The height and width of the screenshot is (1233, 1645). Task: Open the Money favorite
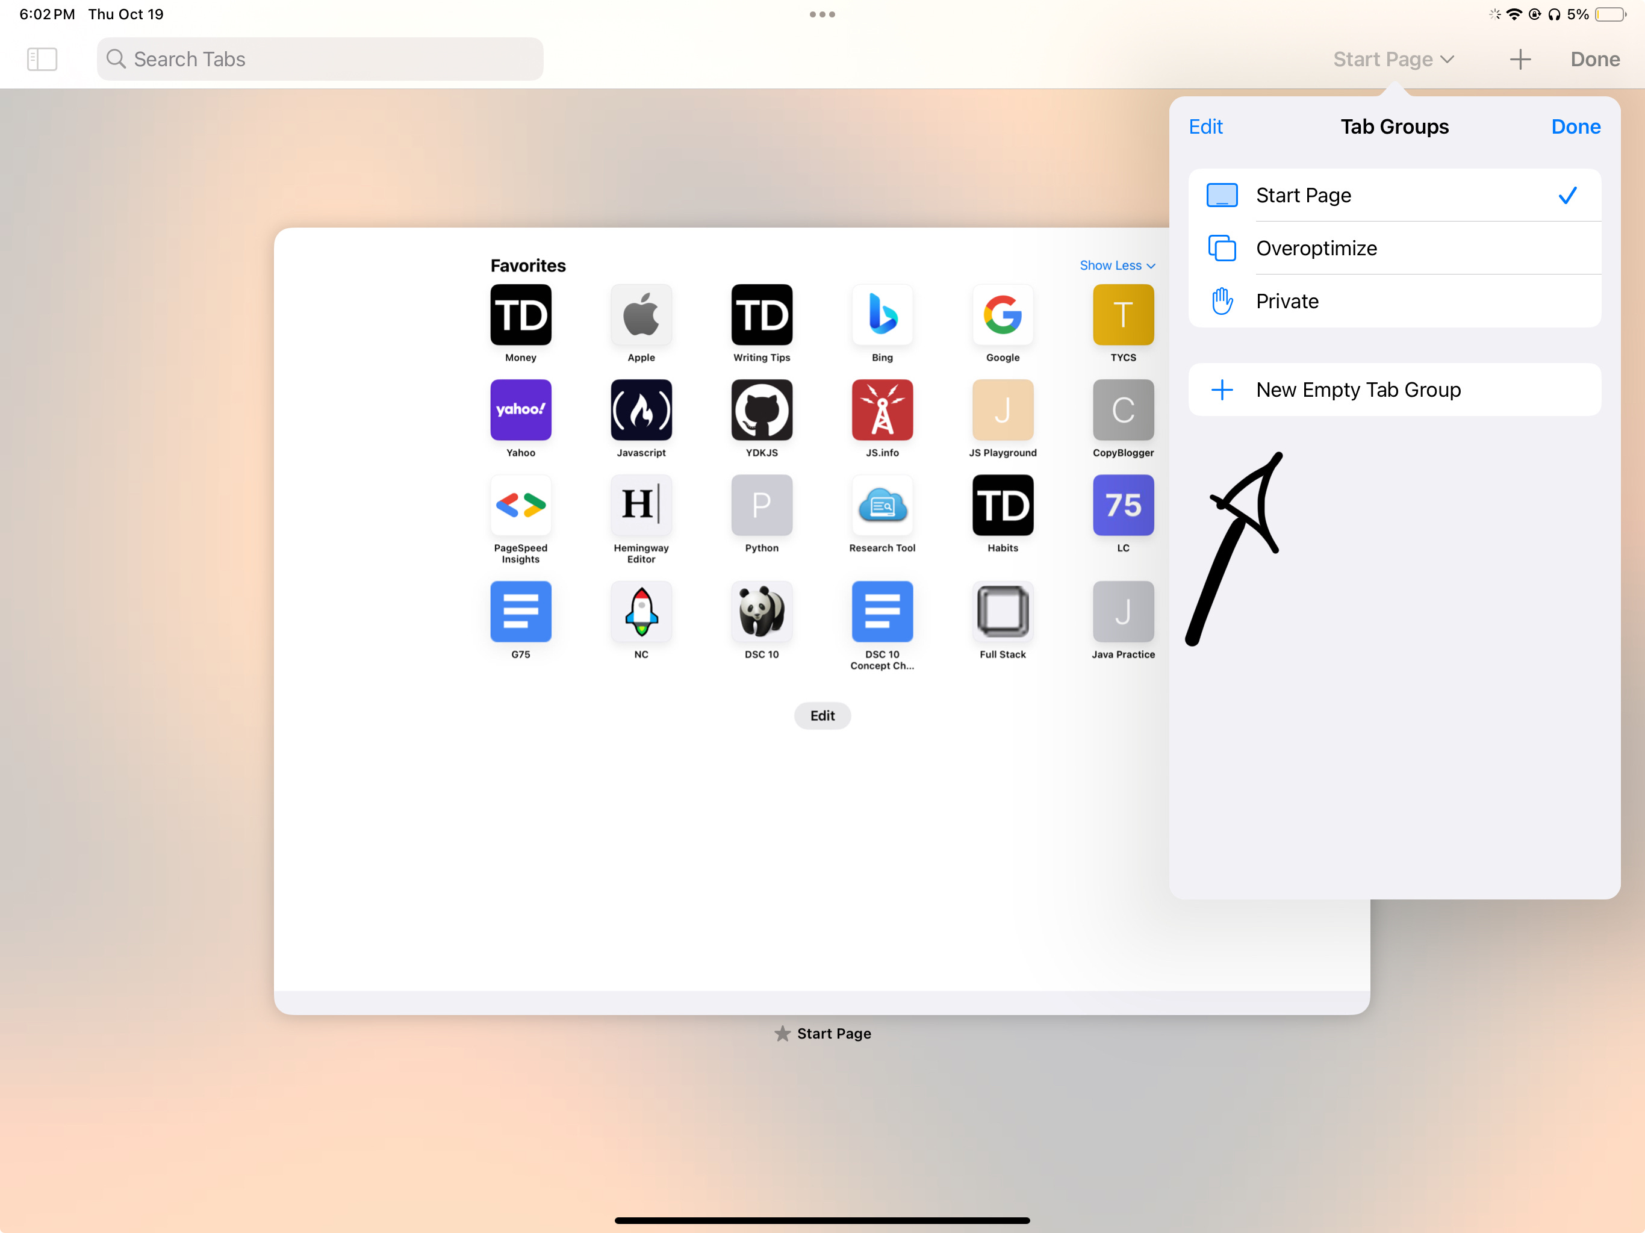pos(521,314)
